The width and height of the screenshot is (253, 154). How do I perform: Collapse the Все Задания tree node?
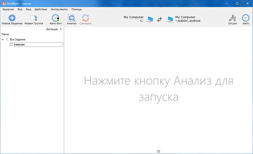(3, 39)
